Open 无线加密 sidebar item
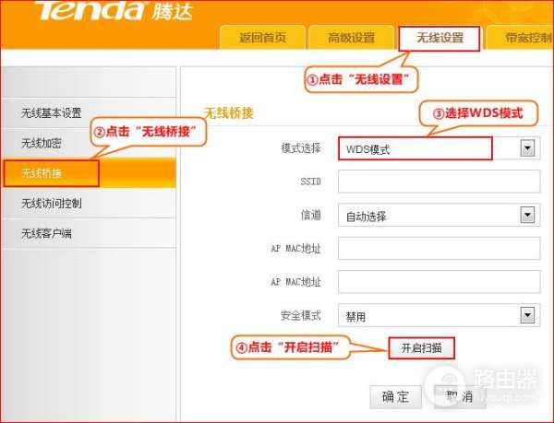This screenshot has height=423, width=554. point(89,143)
